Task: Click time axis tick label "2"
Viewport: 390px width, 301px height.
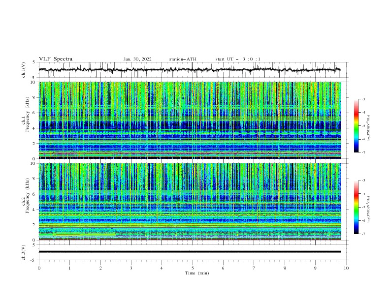Action: (x=100, y=268)
